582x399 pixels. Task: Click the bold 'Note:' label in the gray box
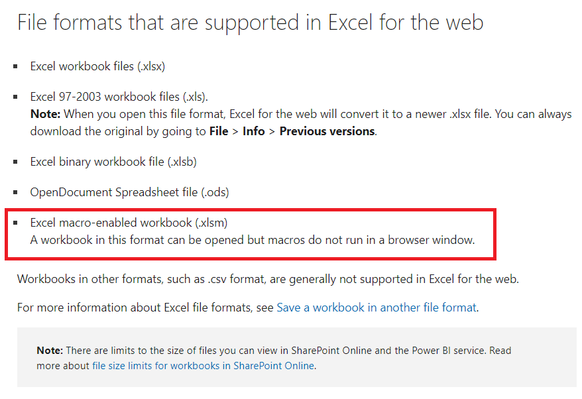point(50,351)
